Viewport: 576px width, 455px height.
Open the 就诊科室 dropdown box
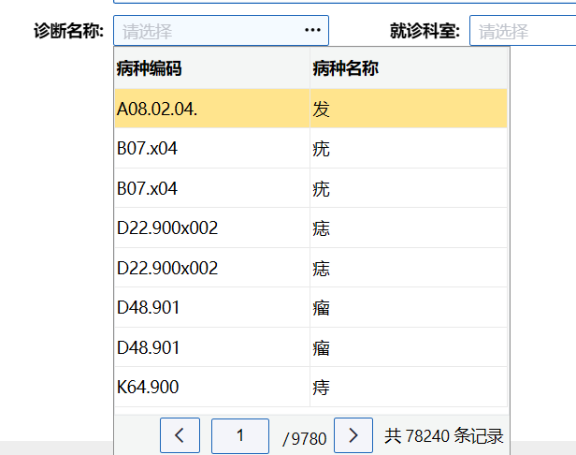522,31
